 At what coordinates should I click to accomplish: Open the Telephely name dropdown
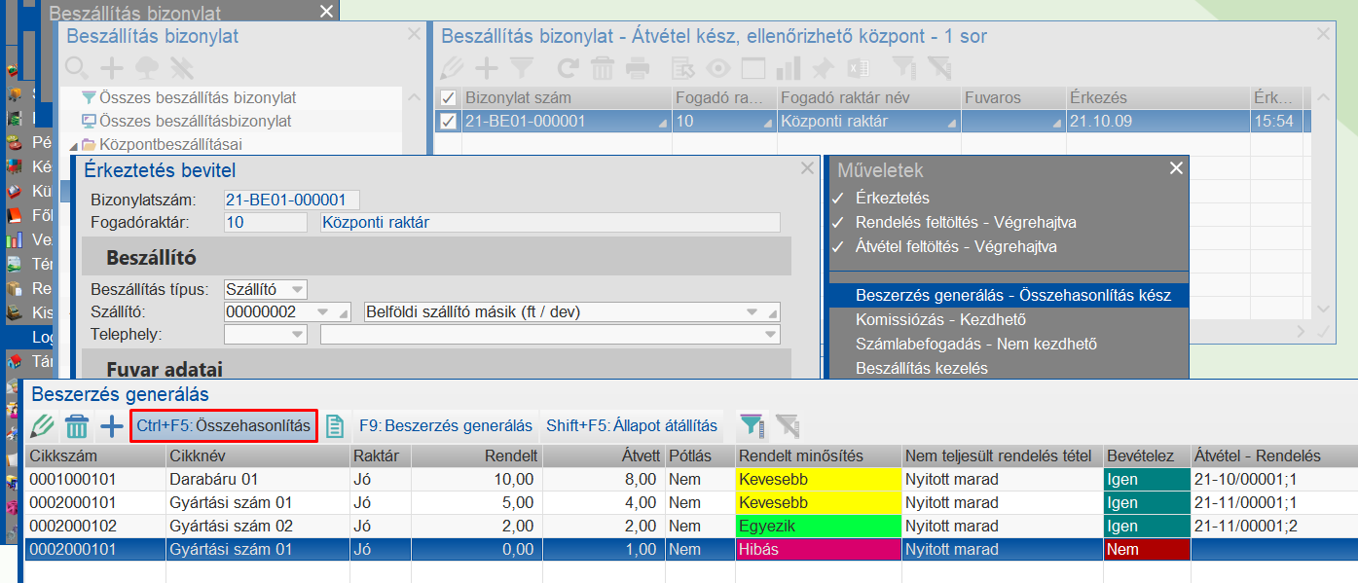[770, 334]
